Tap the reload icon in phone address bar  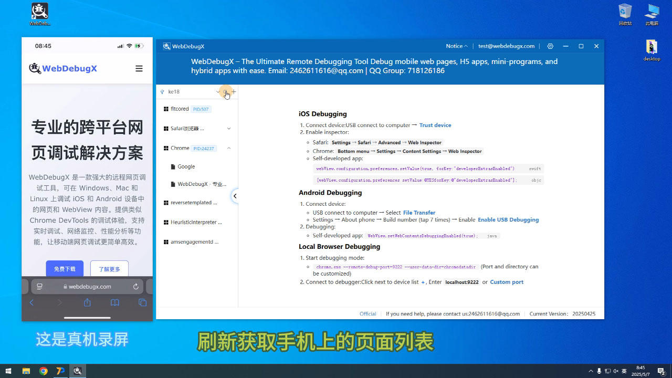136,287
